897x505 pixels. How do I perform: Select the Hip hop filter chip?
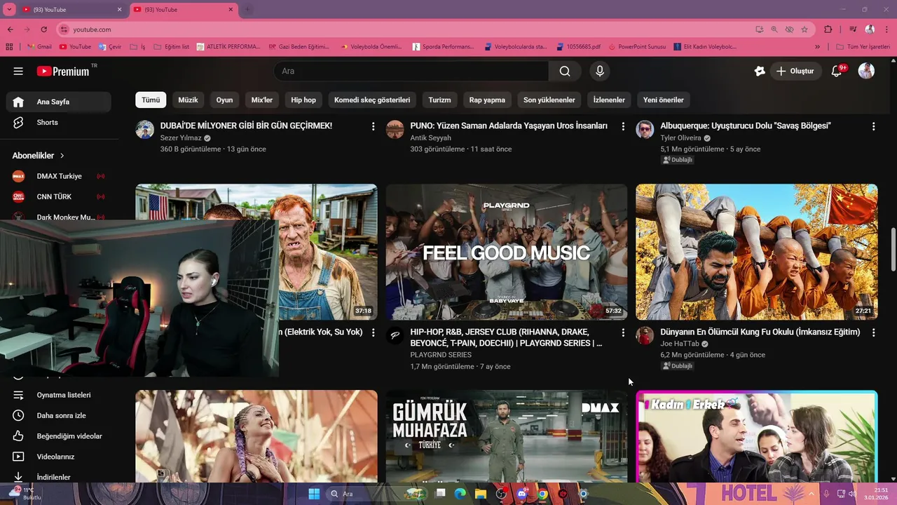[x=303, y=100]
